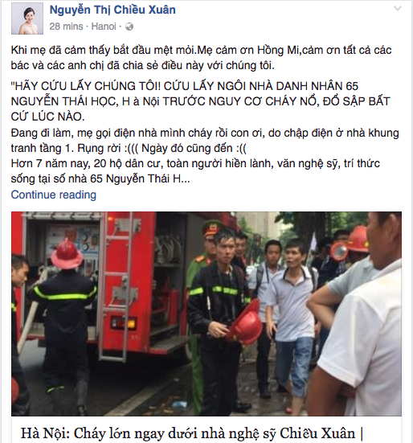The width and height of the screenshot is (413, 443).
Task: Open the fire truck article photo
Action: [206, 314]
